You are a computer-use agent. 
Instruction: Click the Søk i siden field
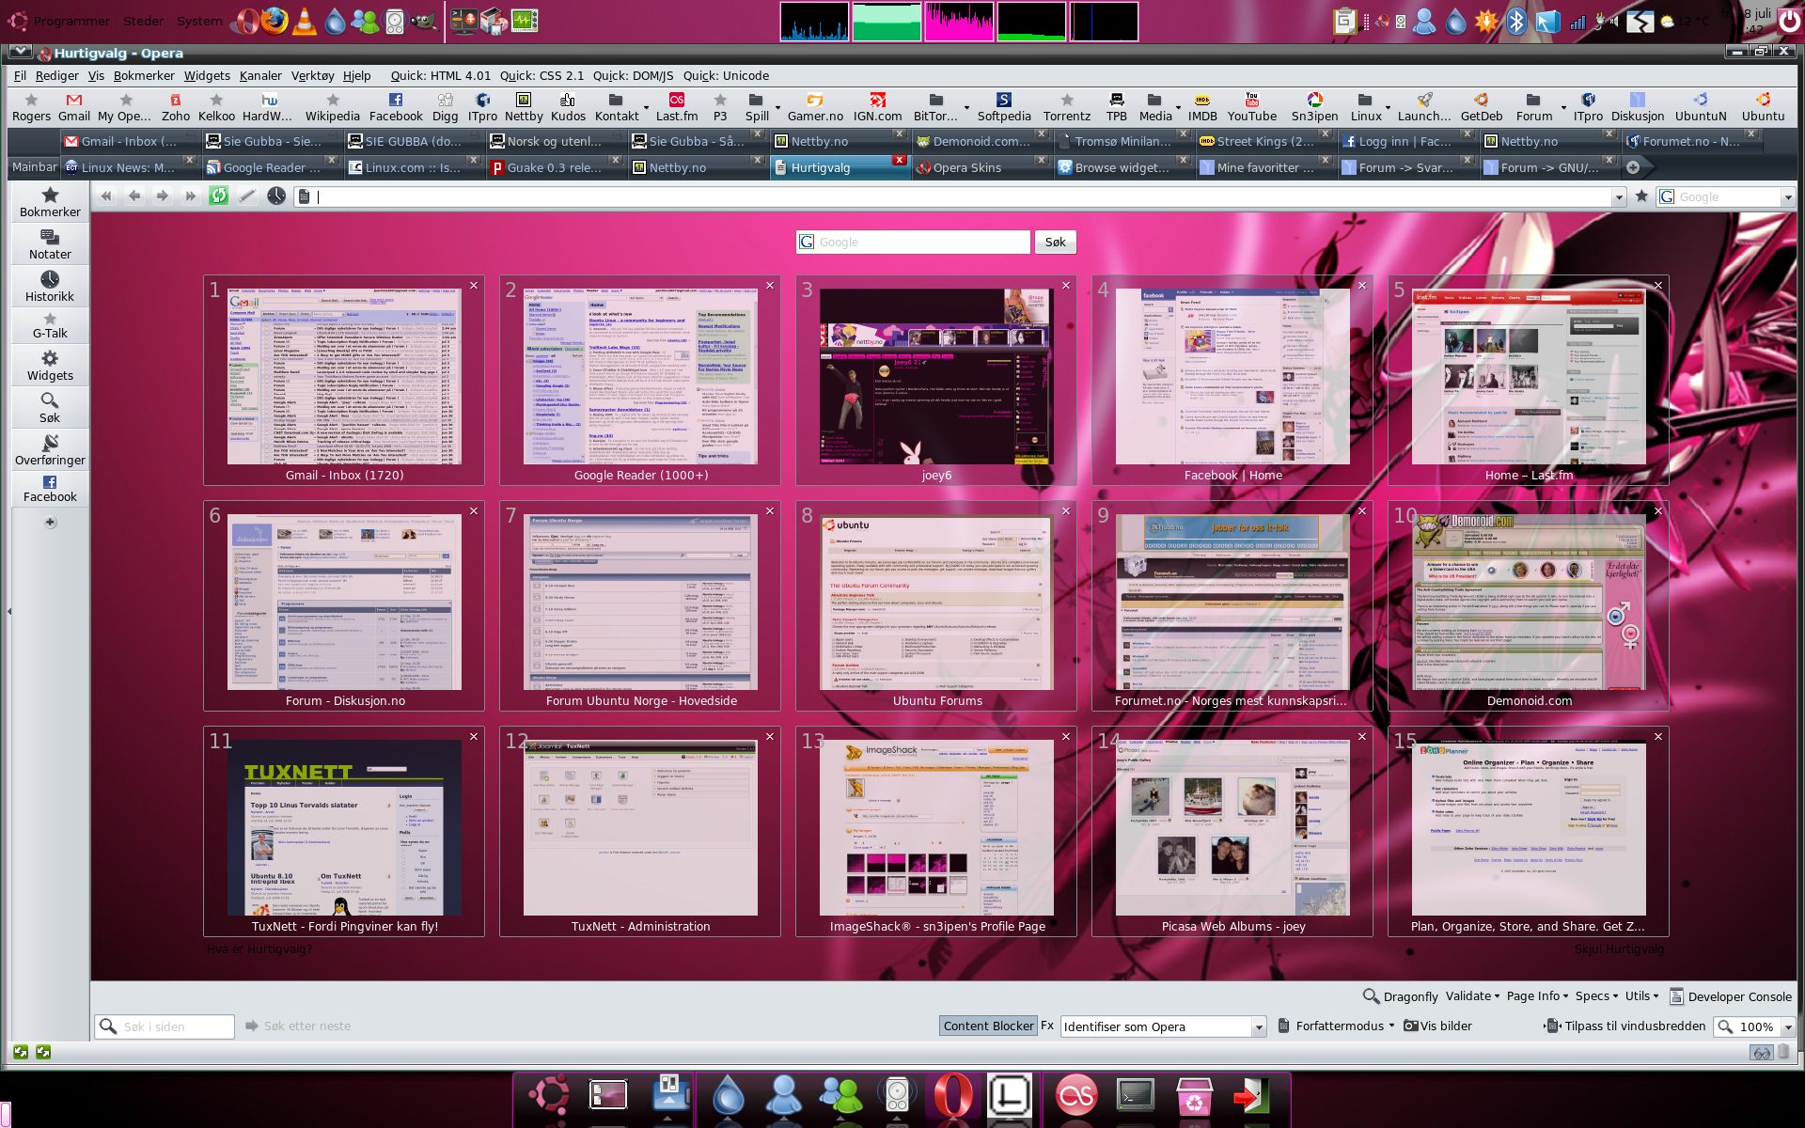[x=165, y=1026]
